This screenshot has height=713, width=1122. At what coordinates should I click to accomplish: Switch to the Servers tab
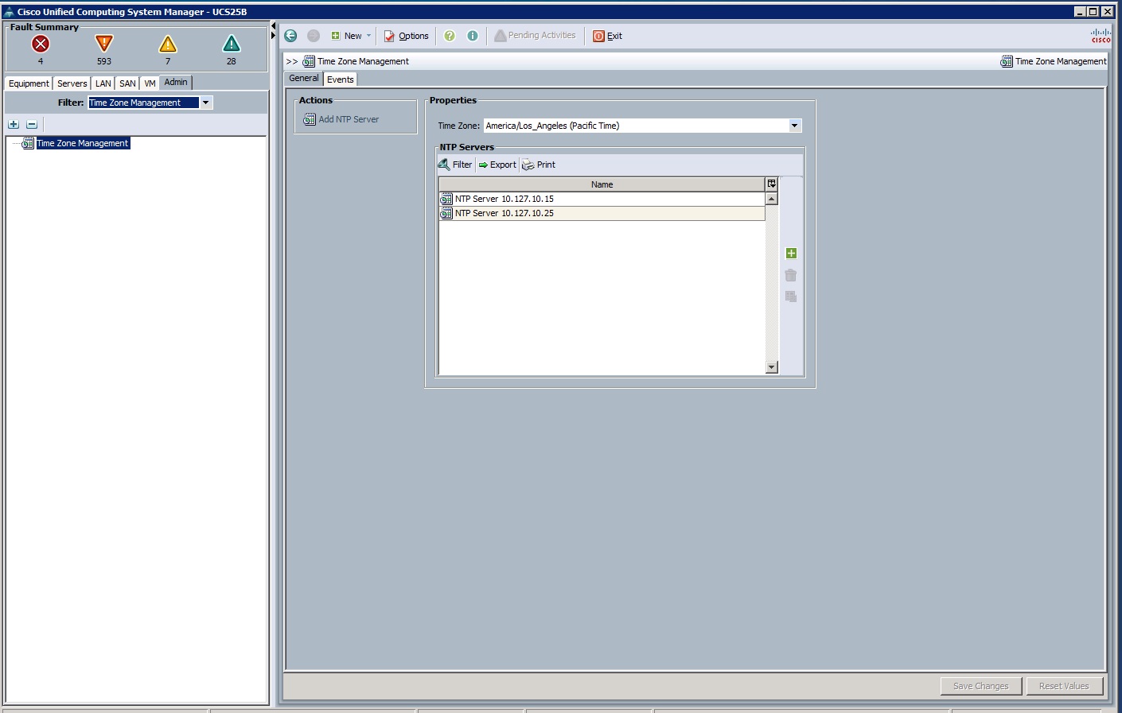pos(72,83)
